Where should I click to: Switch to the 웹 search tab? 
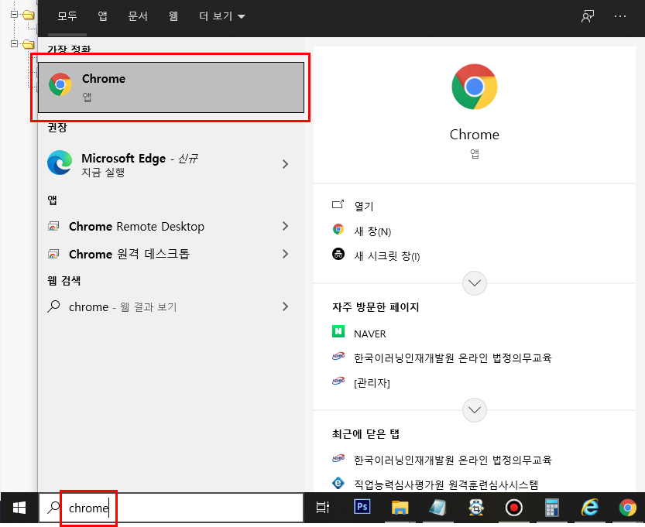click(173, 16)
